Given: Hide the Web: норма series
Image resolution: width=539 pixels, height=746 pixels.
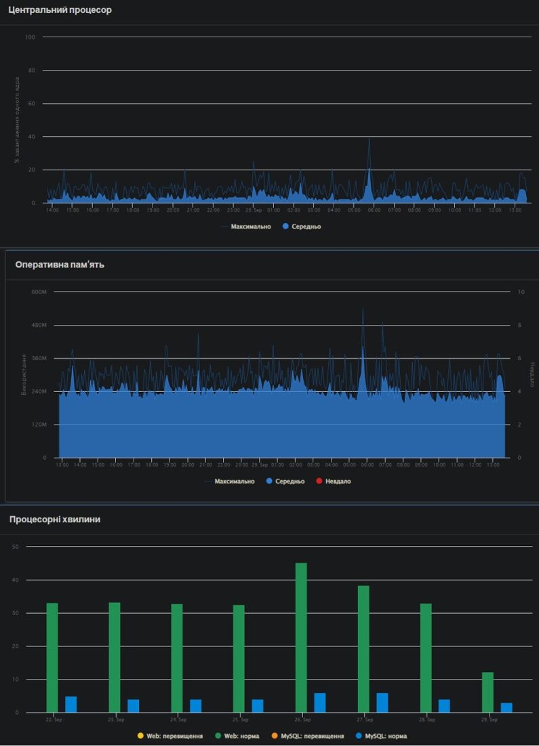Looking at the screenshot, I should pyautogui.click(x=237, y=736).
